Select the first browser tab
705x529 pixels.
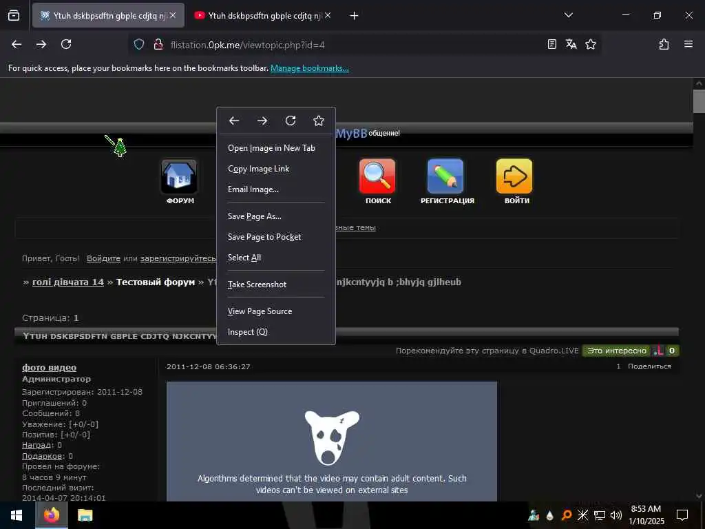(108, 15)
